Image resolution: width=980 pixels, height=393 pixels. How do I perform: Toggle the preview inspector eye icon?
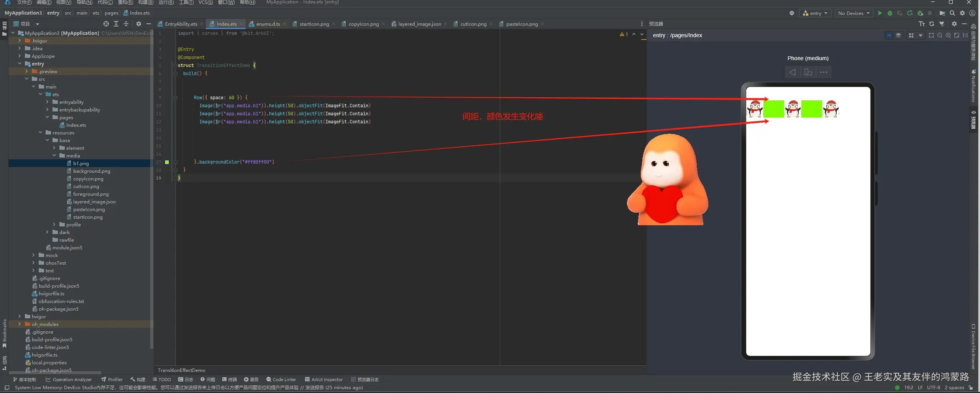tap(889, 35)
